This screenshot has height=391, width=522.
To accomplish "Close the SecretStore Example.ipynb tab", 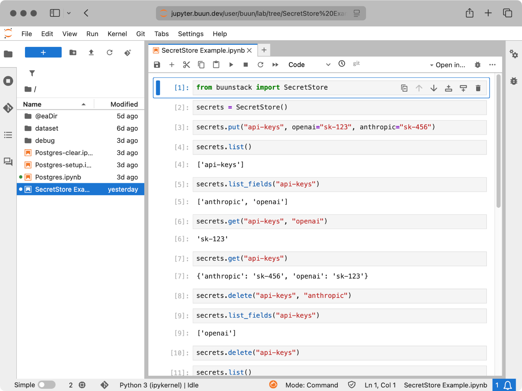I will [249, 50].
